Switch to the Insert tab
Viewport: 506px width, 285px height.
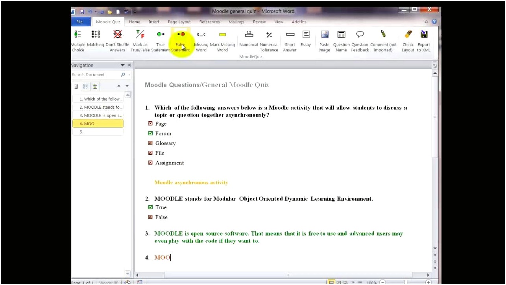point(154,22)
